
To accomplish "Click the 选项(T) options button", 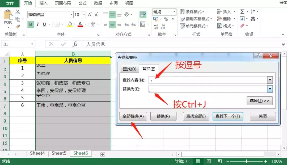I will pyautogui.click(x=260, y=101).
